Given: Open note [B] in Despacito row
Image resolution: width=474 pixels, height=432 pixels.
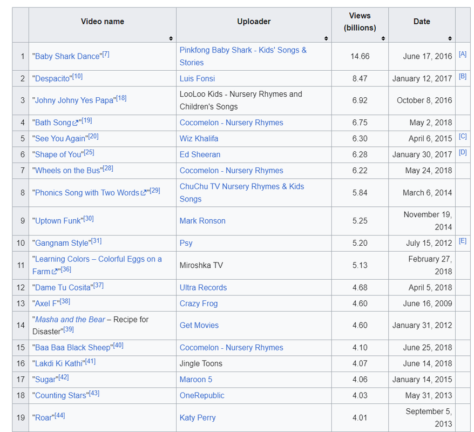Looking at the screenshot, I should point(463,76).
